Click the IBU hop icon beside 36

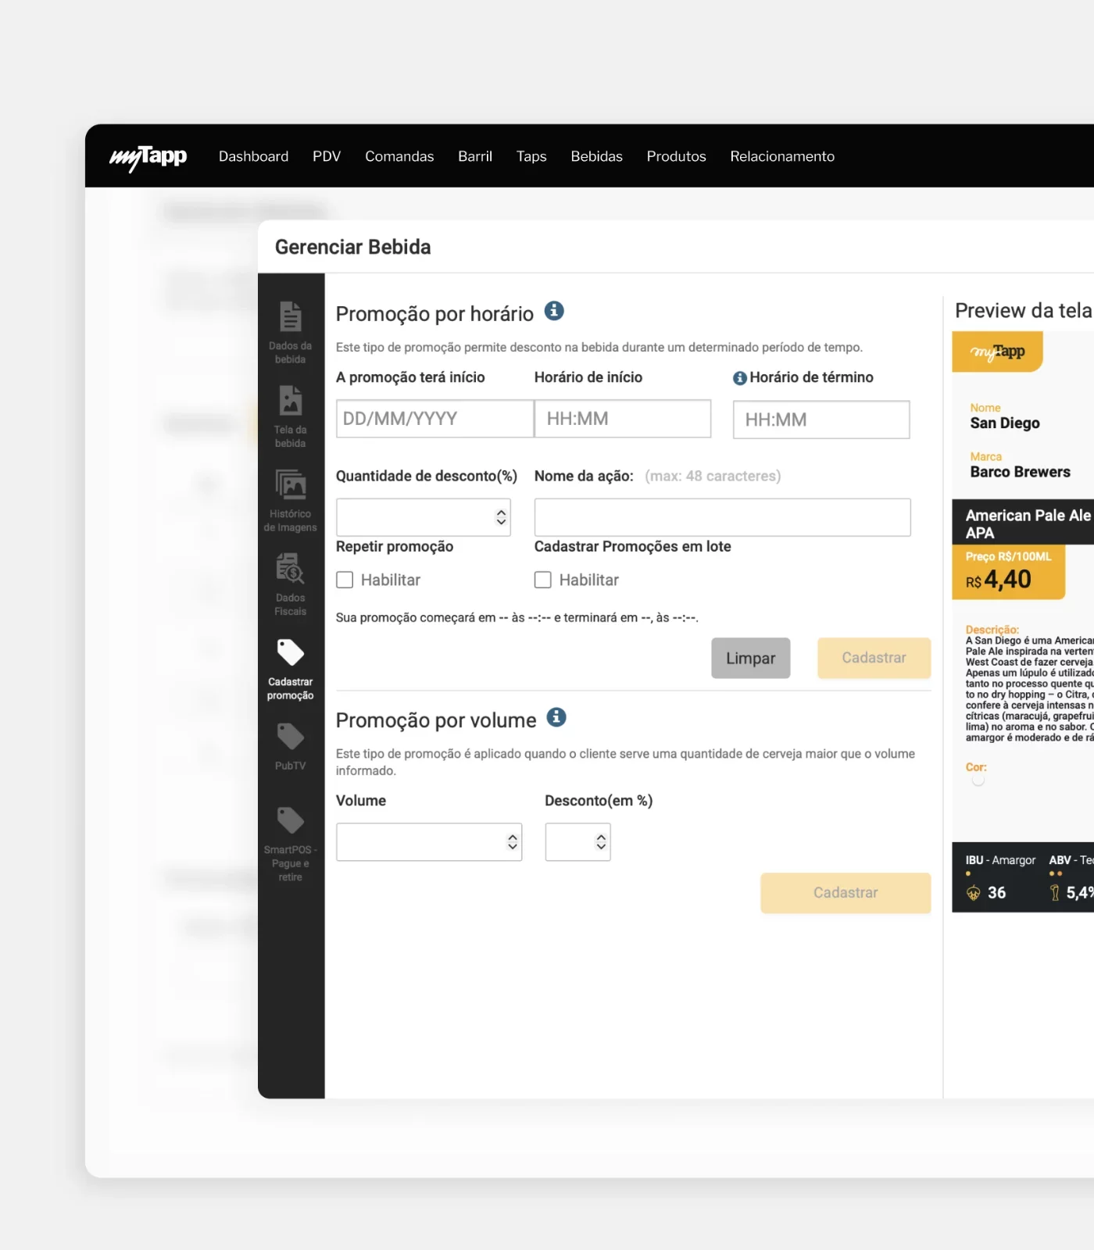point(974,893)
